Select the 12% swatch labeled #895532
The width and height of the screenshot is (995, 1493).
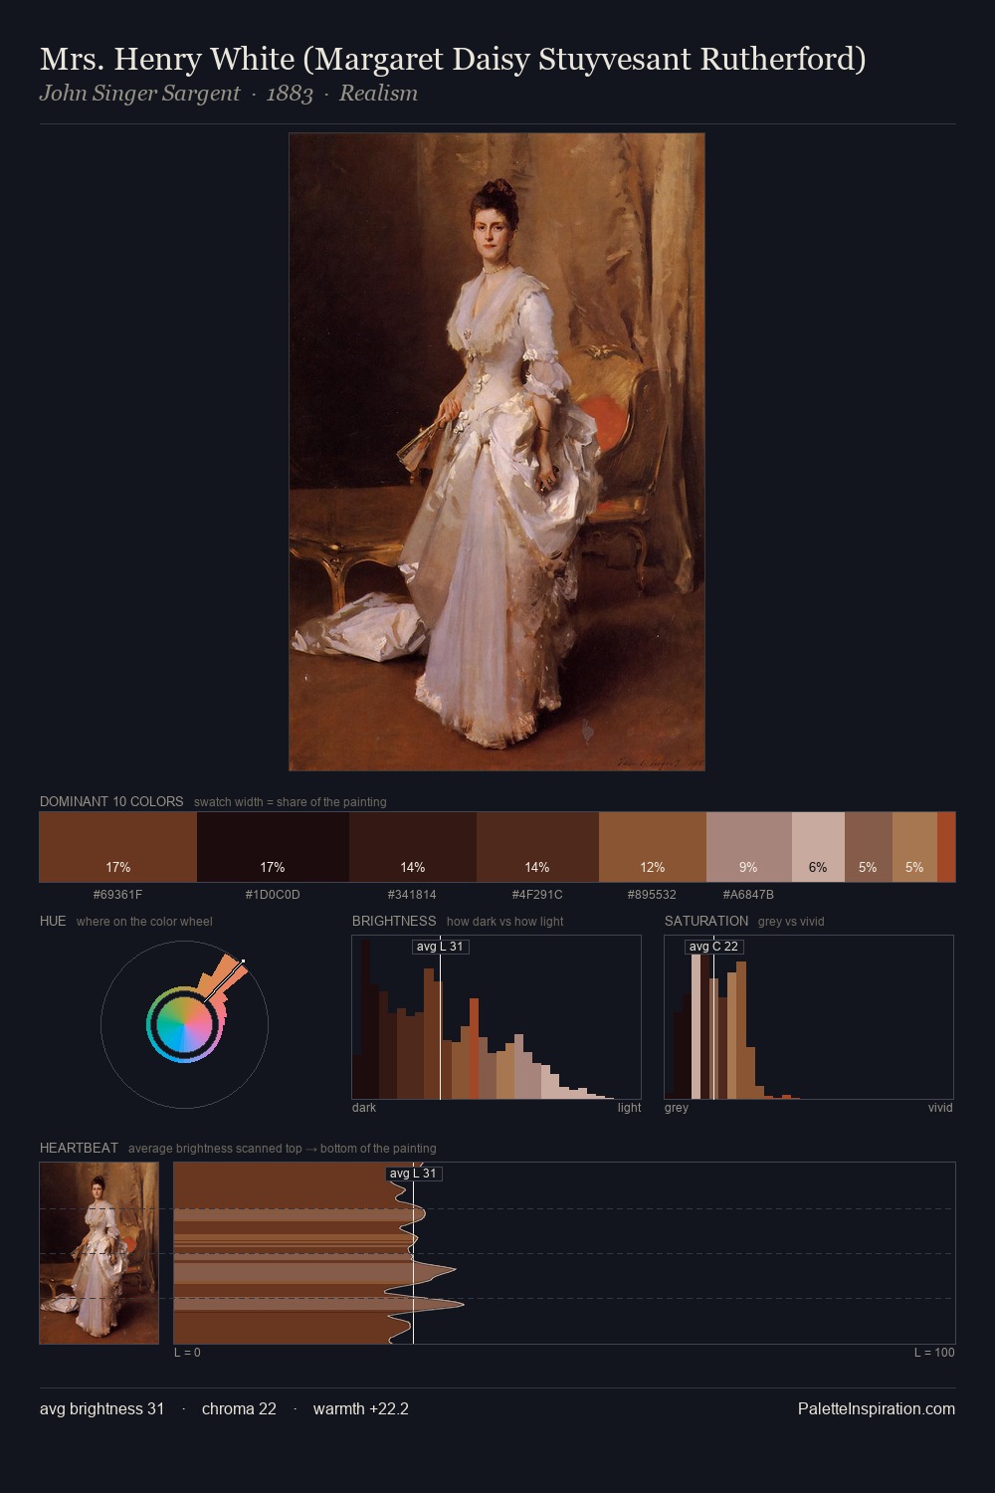coord(653,847)
